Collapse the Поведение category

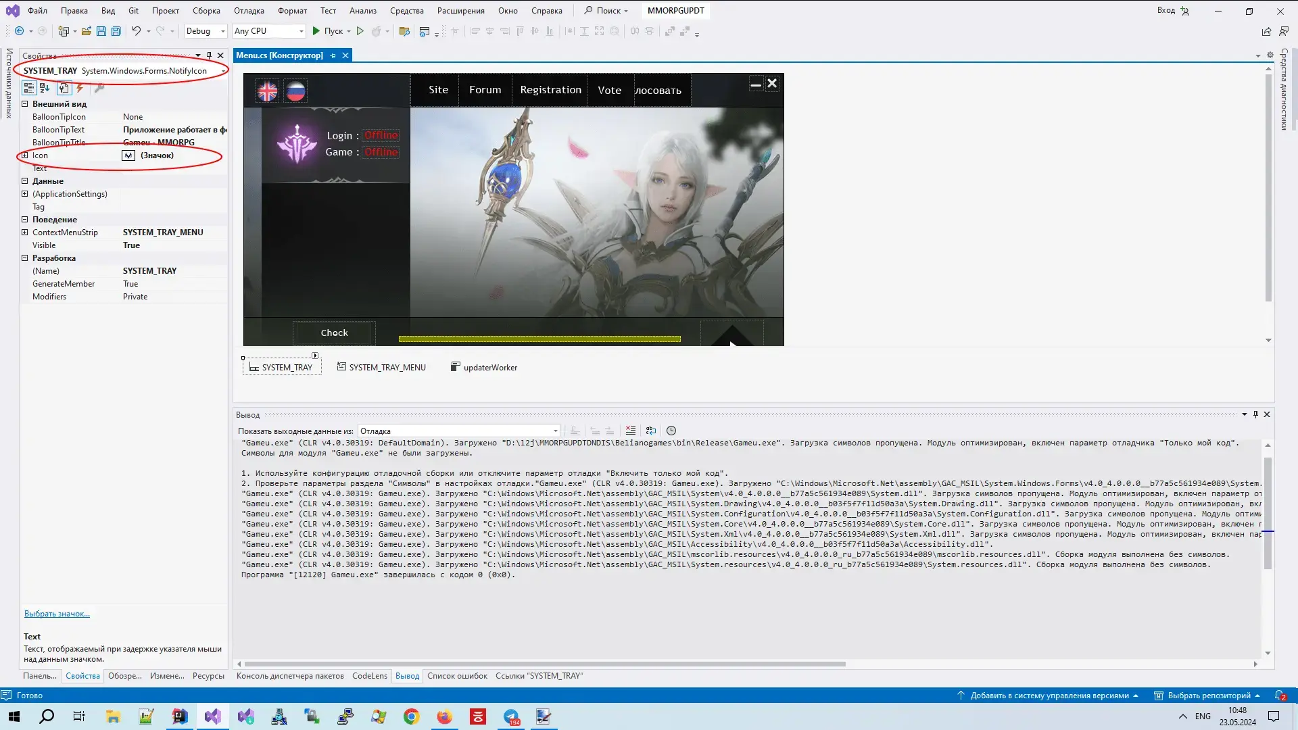click(x=25, y=220)
